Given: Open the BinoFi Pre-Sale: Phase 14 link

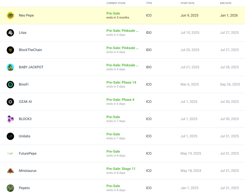Looking at the screenshot, I should (x=121, y=82).
